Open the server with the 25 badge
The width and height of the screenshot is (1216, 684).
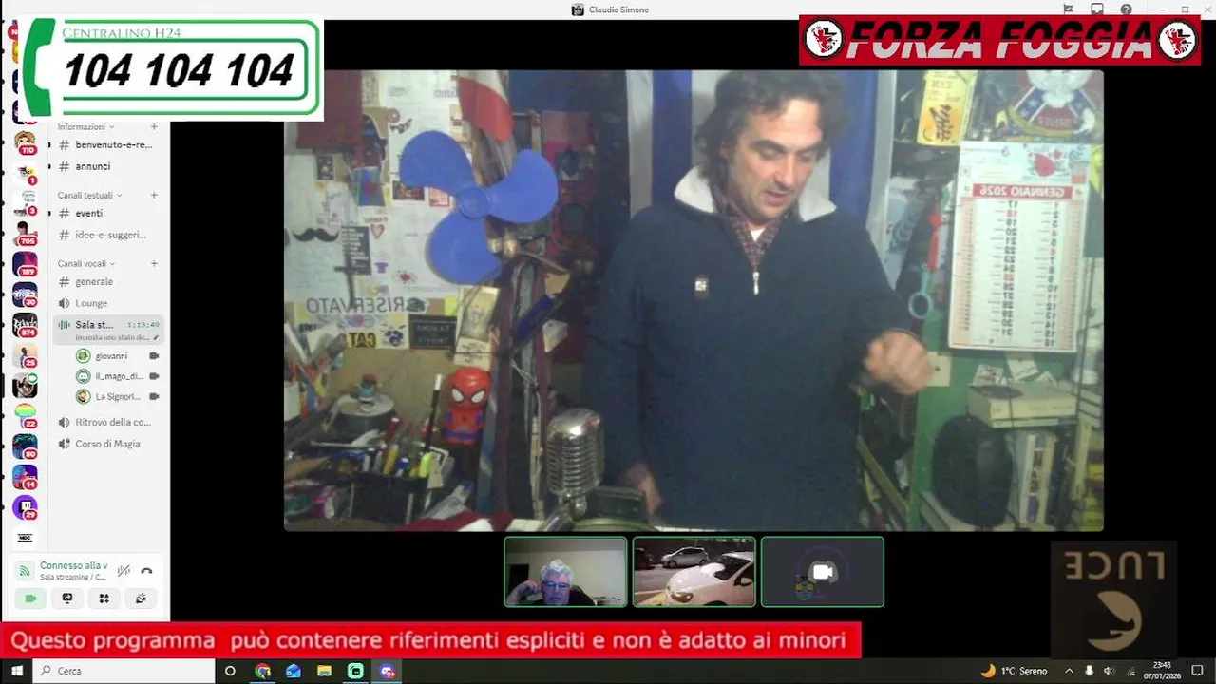(x=25, y=356)
